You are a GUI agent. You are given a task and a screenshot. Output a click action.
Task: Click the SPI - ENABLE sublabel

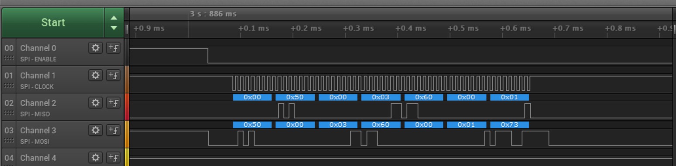click(38, 59)
